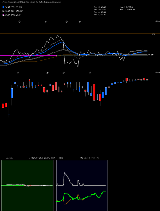Click the MACD panel label
Screen dimensions: 160x211
coord(9,158)
